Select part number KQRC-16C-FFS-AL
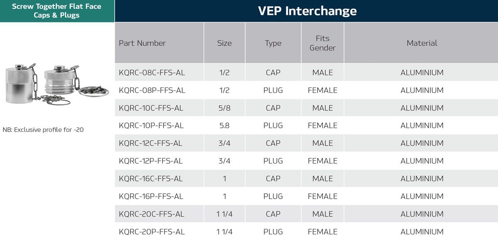Viewport: 498px width, 241px height. coord(151,179)
